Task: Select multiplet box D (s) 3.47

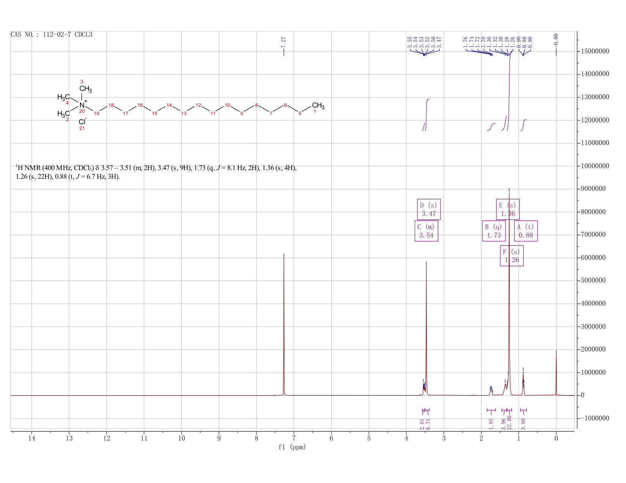Action: (429, 209)
